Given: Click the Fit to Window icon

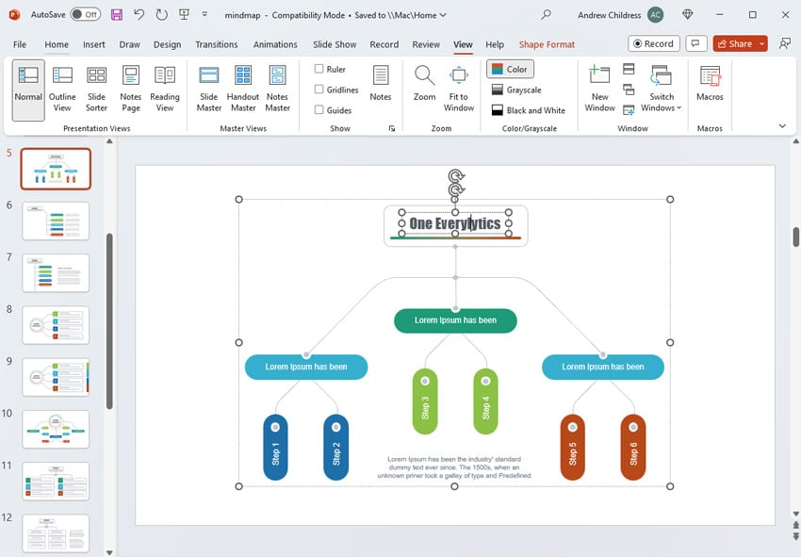Looking at the screenshot, I should pyautogui.click(x=459, y=89).
